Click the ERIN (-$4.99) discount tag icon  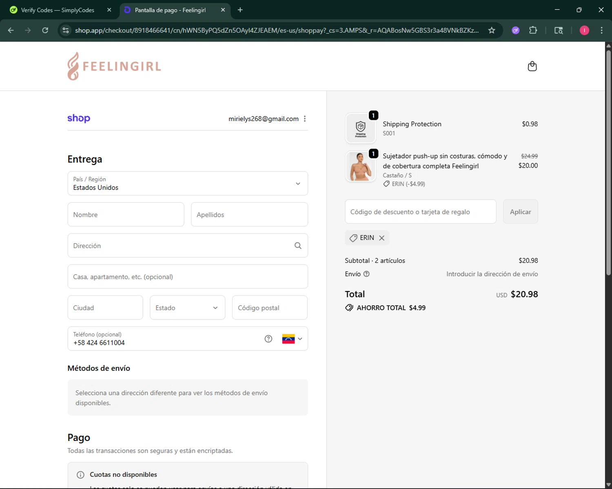(x=386, y=184)
